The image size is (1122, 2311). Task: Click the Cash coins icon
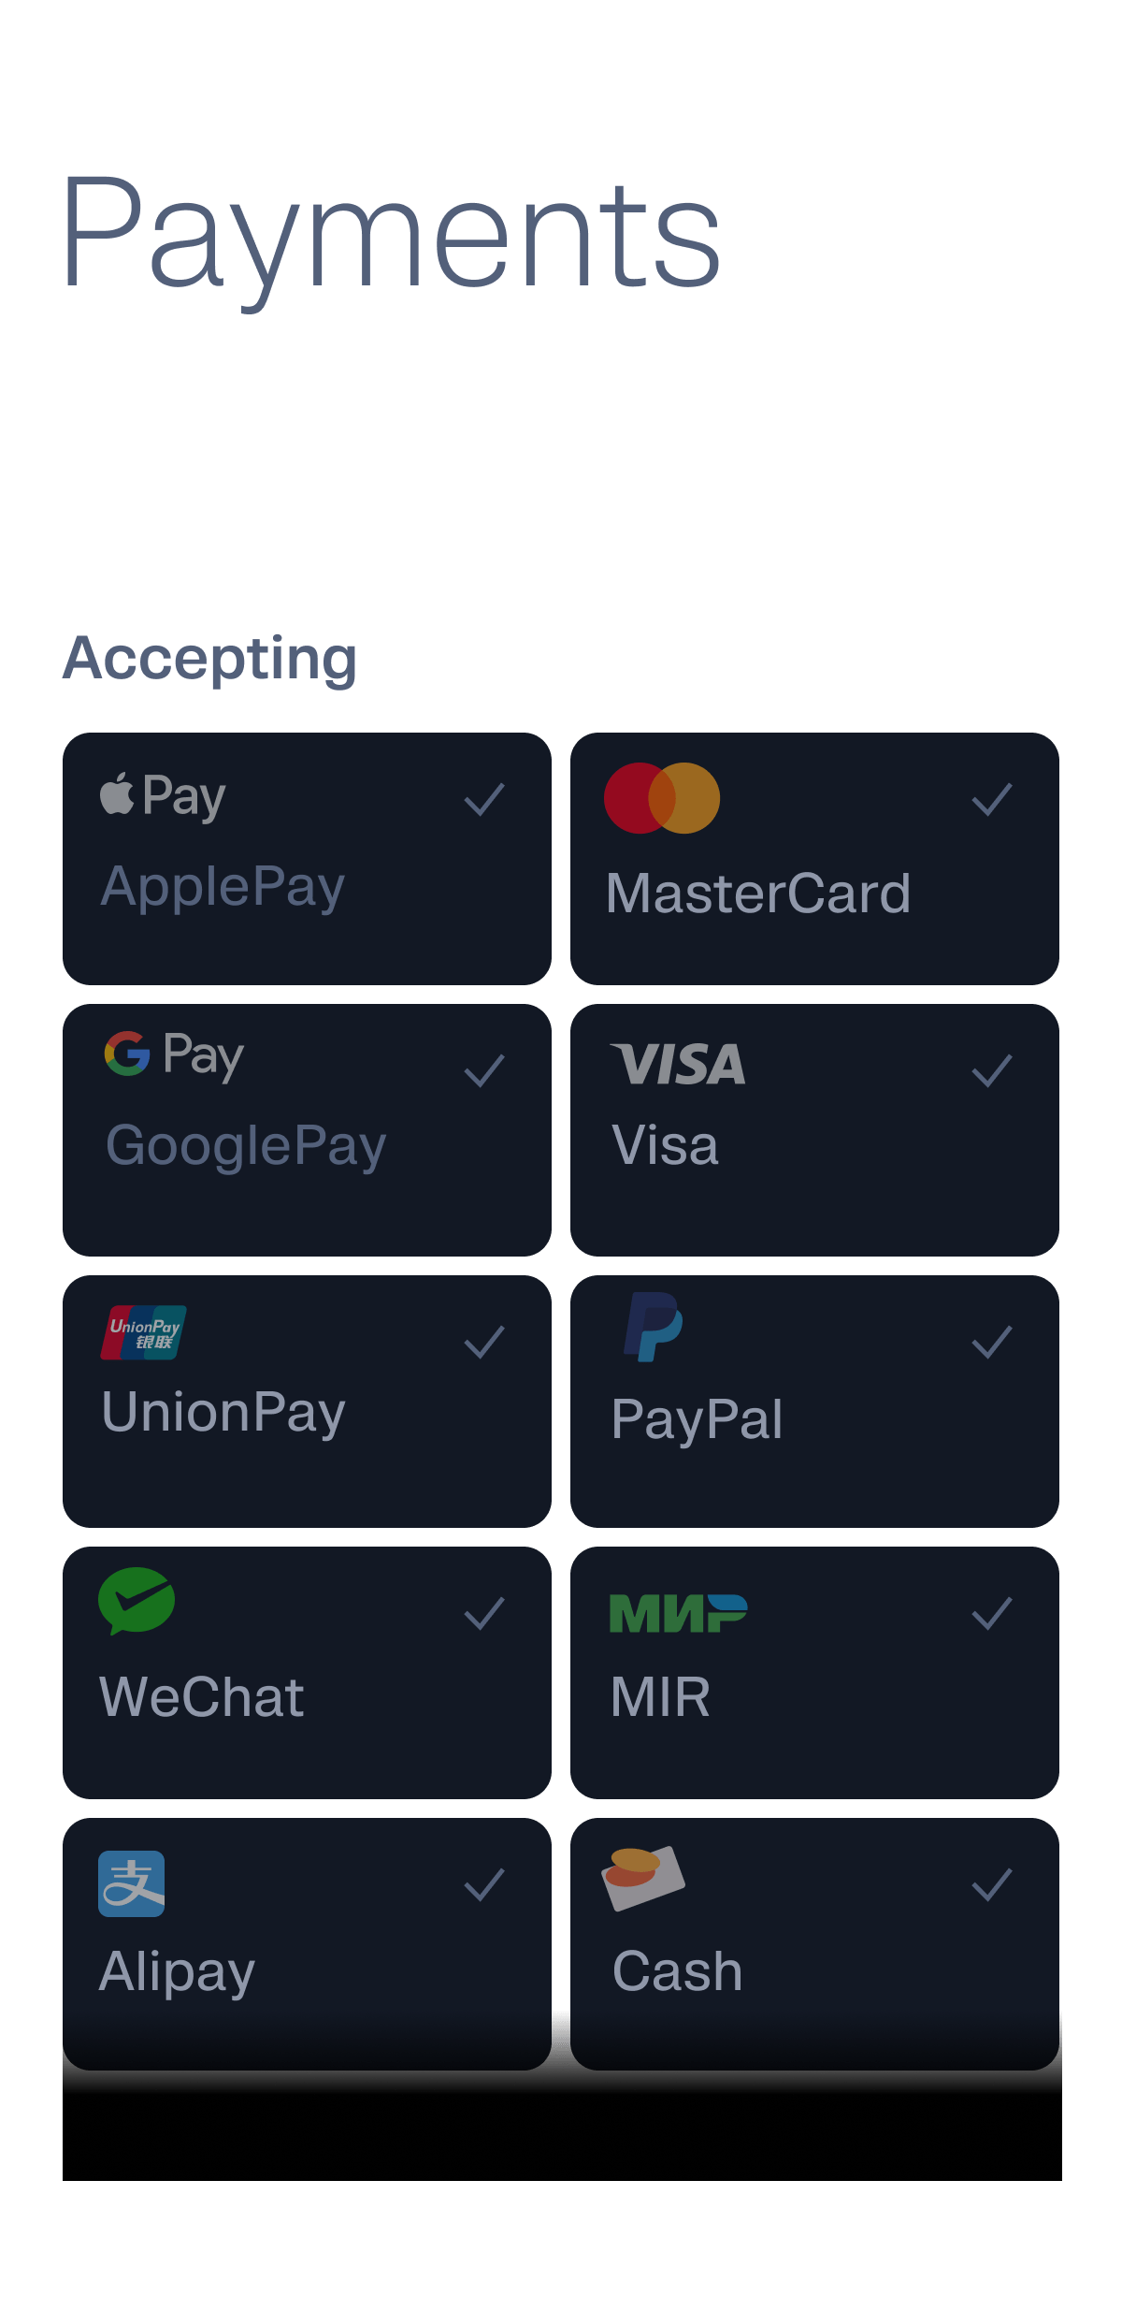(x=643, y=1877)
